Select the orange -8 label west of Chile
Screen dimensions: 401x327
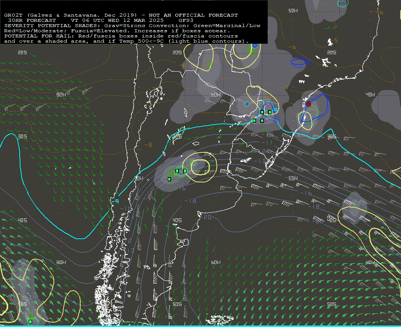point(148,145)
